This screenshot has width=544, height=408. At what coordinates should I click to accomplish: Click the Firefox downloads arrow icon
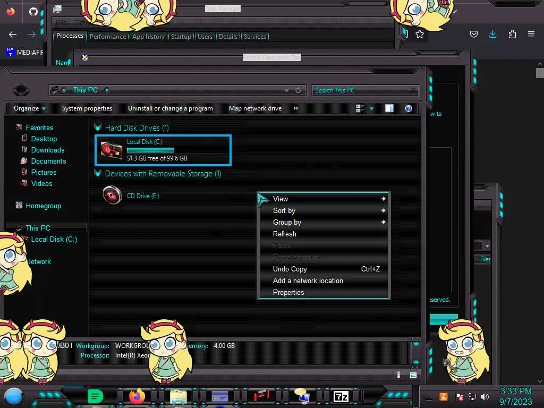pyautogui.click(x=492, y=34)
